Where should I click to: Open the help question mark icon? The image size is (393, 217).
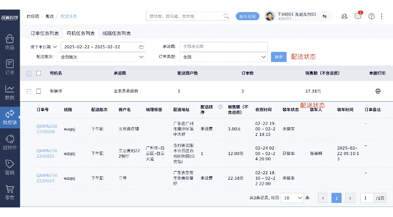point(371,16)
